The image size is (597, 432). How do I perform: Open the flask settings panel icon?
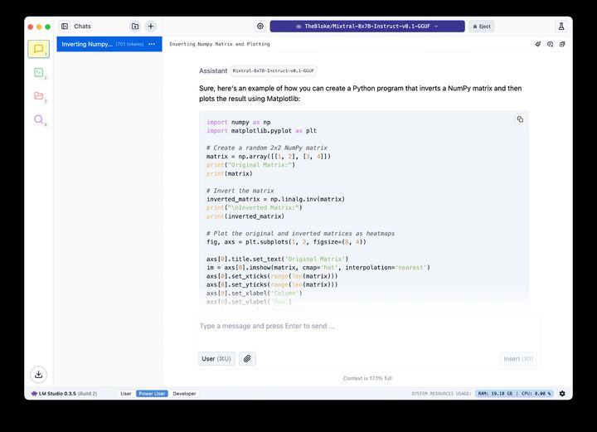(x=561, y=27)
